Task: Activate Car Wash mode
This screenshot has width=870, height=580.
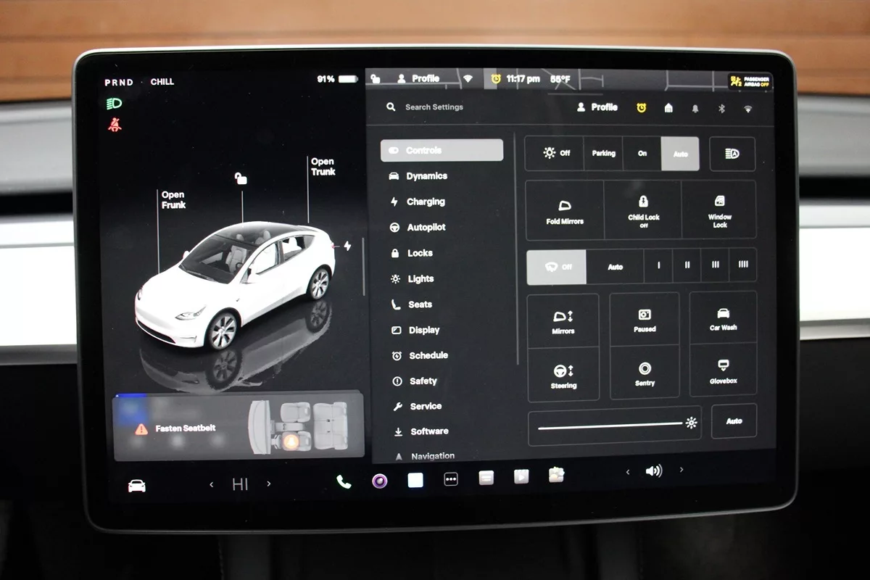Action: pos(723,319)
